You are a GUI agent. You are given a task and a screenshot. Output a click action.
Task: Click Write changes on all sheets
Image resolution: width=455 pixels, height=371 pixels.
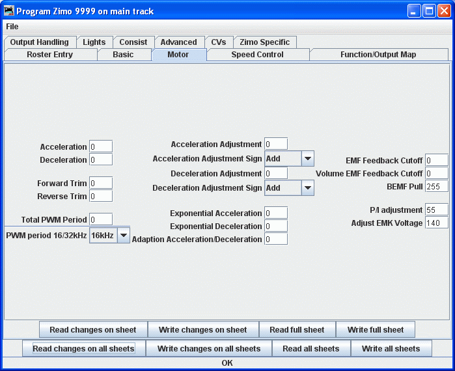[209, 348]
